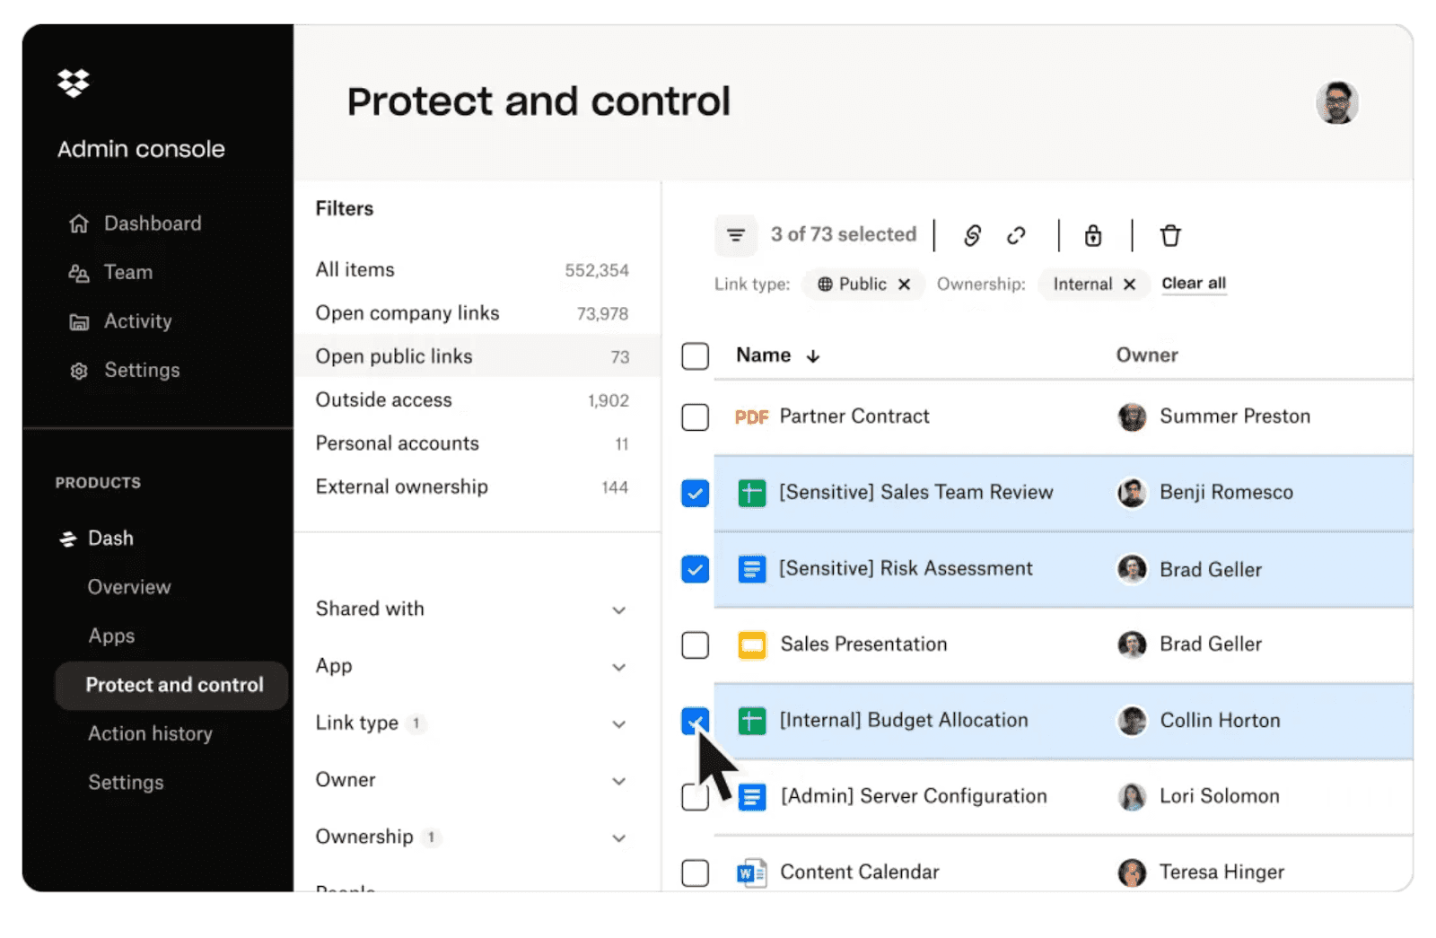Copy links for selected items using link icon
1436x938 pixels.
point(972,235)
